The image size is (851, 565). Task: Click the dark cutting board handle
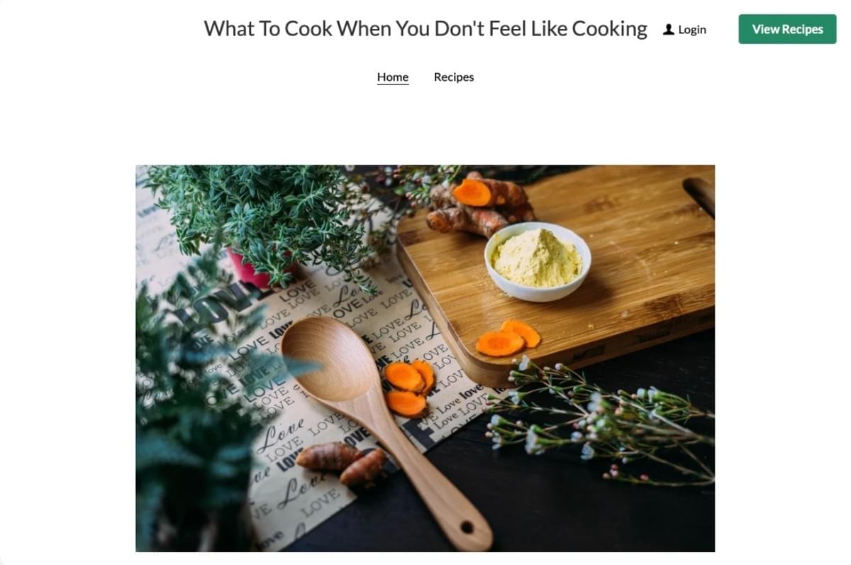pyautogui.click(x=699, y=194)
